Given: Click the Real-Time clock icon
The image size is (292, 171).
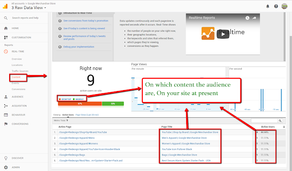Looking at the screenshot, I should pyautogui.click(x=6, y=51).
